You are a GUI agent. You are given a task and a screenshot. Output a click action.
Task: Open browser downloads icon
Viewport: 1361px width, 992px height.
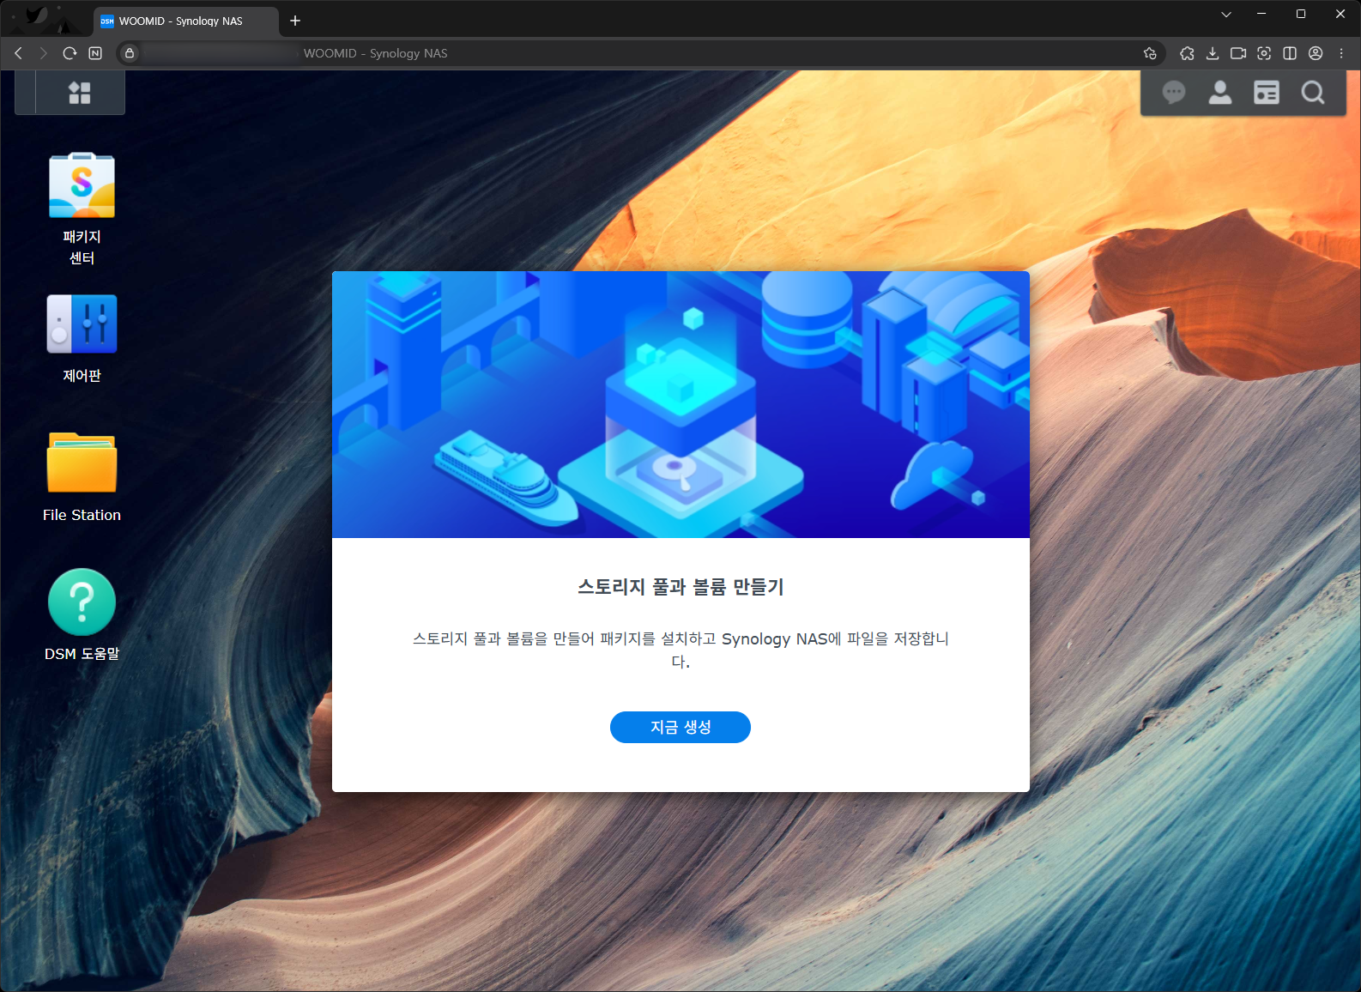coord(1213,53)
